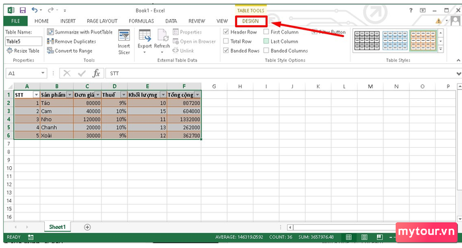Select the blue table style
Screen dimensions: 462x248
[395, 40]
